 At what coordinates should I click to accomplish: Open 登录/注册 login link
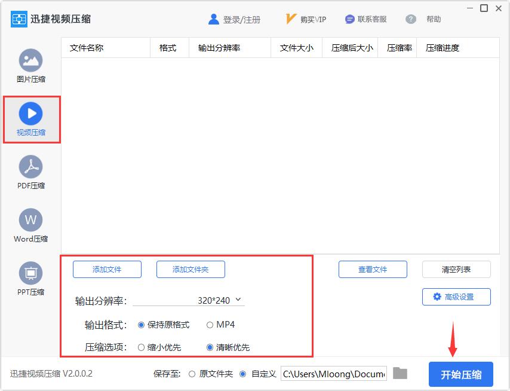coord(242,20)
